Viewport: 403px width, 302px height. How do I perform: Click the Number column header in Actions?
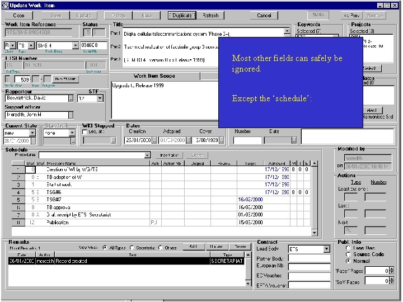coord(378,182)
